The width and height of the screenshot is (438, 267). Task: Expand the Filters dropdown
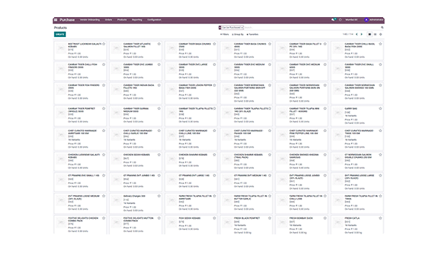[x=225, y=34]
